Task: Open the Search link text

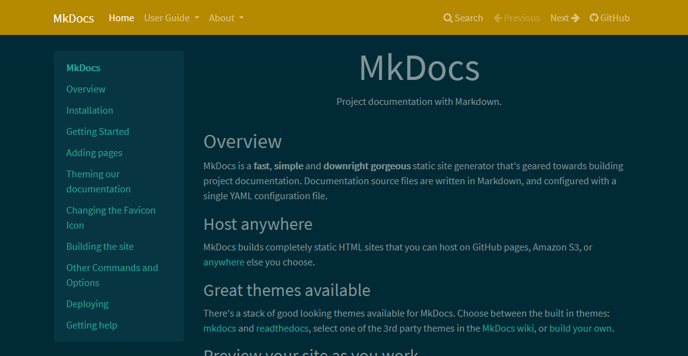Action: pyautogui.click(x=468, y=18)
